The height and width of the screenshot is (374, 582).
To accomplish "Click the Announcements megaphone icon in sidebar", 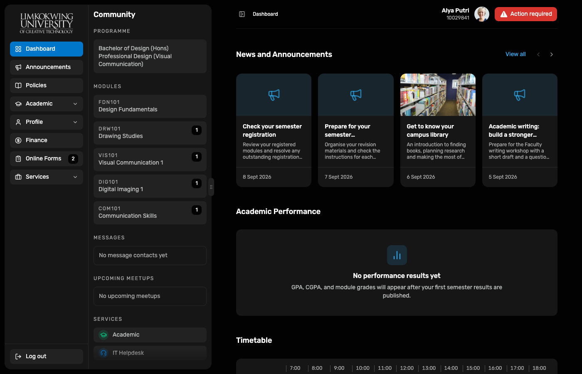I will coord(18,67).
